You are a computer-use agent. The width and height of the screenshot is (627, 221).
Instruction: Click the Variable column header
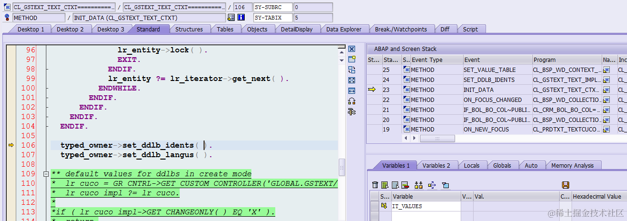[x=426, y=196]
